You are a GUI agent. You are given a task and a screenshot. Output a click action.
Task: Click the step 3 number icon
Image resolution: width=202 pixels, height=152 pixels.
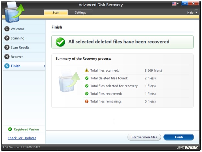pos(7,47)
